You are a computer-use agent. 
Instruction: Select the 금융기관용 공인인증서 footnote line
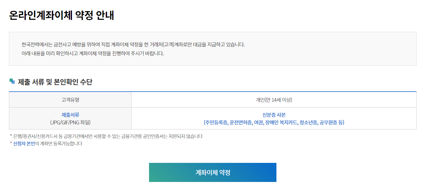(x=106, y=136)
